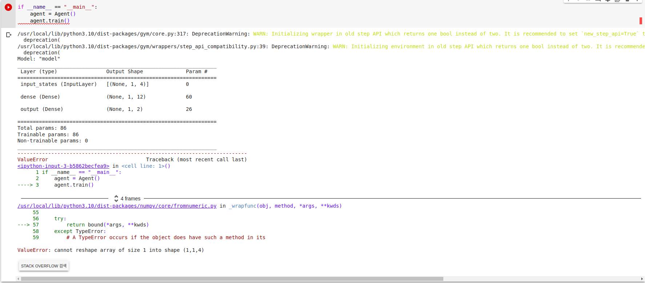
Task: Select the 'input_states (InputLayer)' row name
Action: coord(59,84)
